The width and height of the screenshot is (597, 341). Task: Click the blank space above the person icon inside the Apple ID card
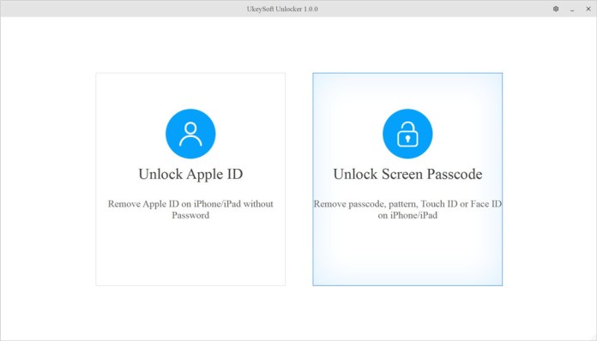point(190,91)
